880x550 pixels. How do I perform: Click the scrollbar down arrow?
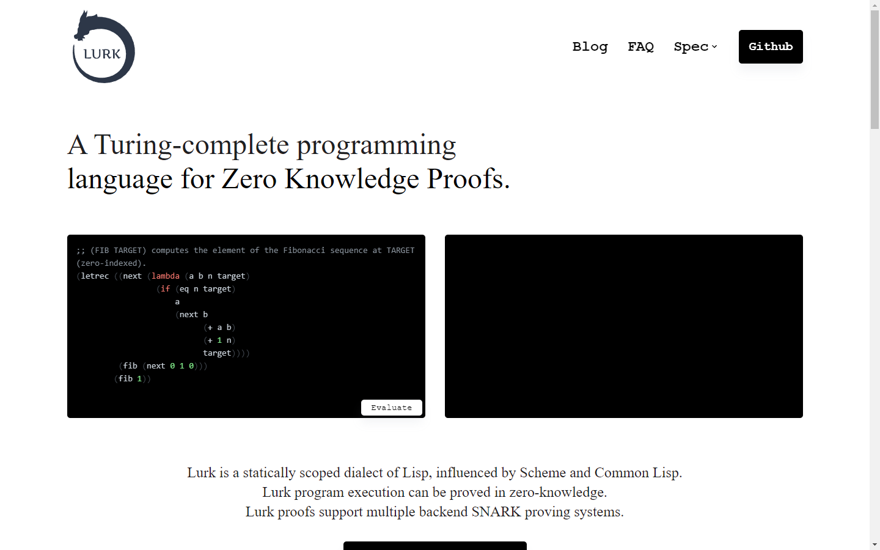click(x=875, y=544)
